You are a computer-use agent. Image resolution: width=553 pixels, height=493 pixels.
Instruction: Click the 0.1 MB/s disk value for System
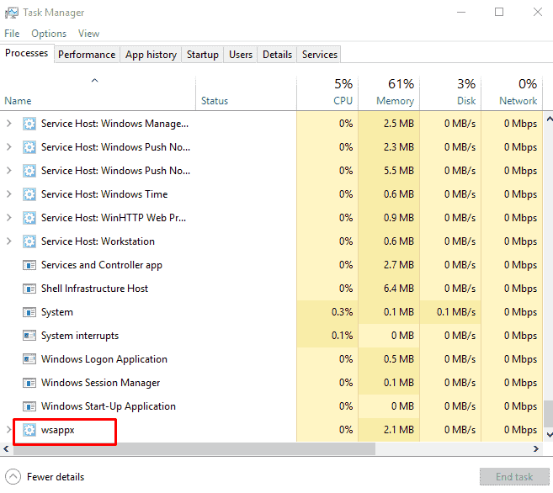456,312
